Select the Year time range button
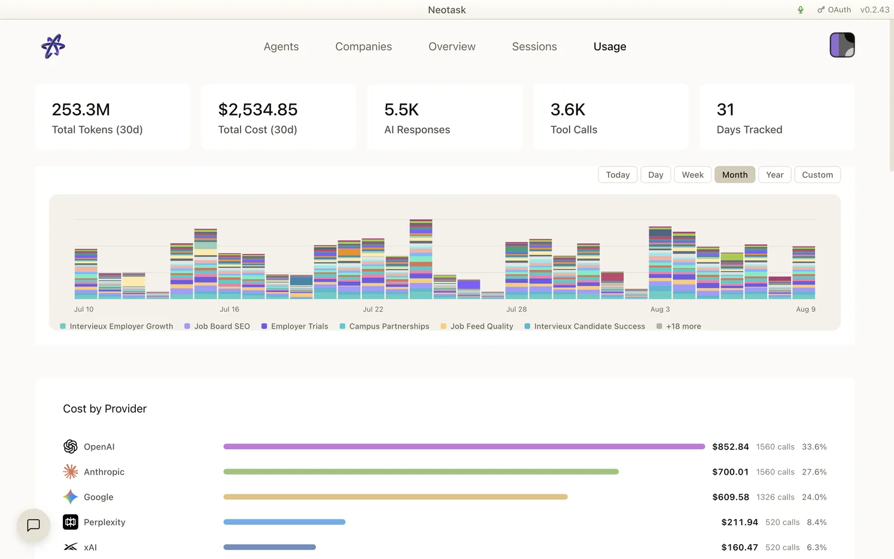The image size is (894, 559). tap(775, 175)
